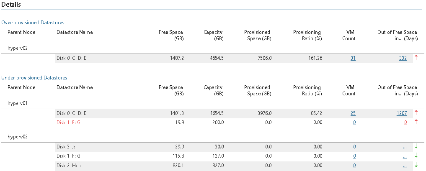
Task: Click green down arrow for Disk 1 F: G: under hyperv02
Action: pyautogui.click(x=416, y=156)
